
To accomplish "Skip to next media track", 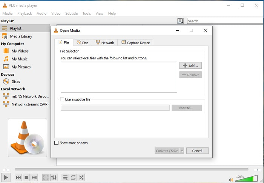I will pos(34,177).
